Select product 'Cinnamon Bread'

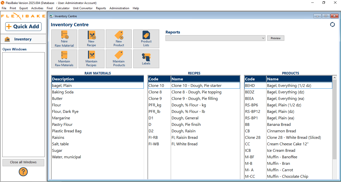pos(288,131)
